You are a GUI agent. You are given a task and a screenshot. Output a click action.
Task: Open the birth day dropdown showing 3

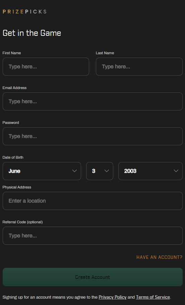point(100,171)
